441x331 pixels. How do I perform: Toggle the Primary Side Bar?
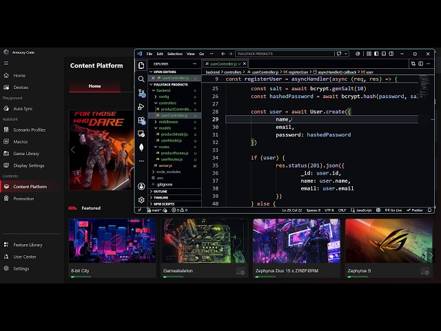point(376,54)
